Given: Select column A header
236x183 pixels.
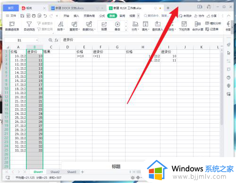Looking at the screenshot, I should point(18,47).
